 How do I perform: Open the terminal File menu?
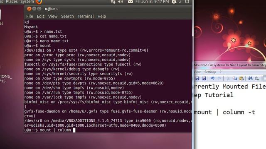[x=30, y=17]
